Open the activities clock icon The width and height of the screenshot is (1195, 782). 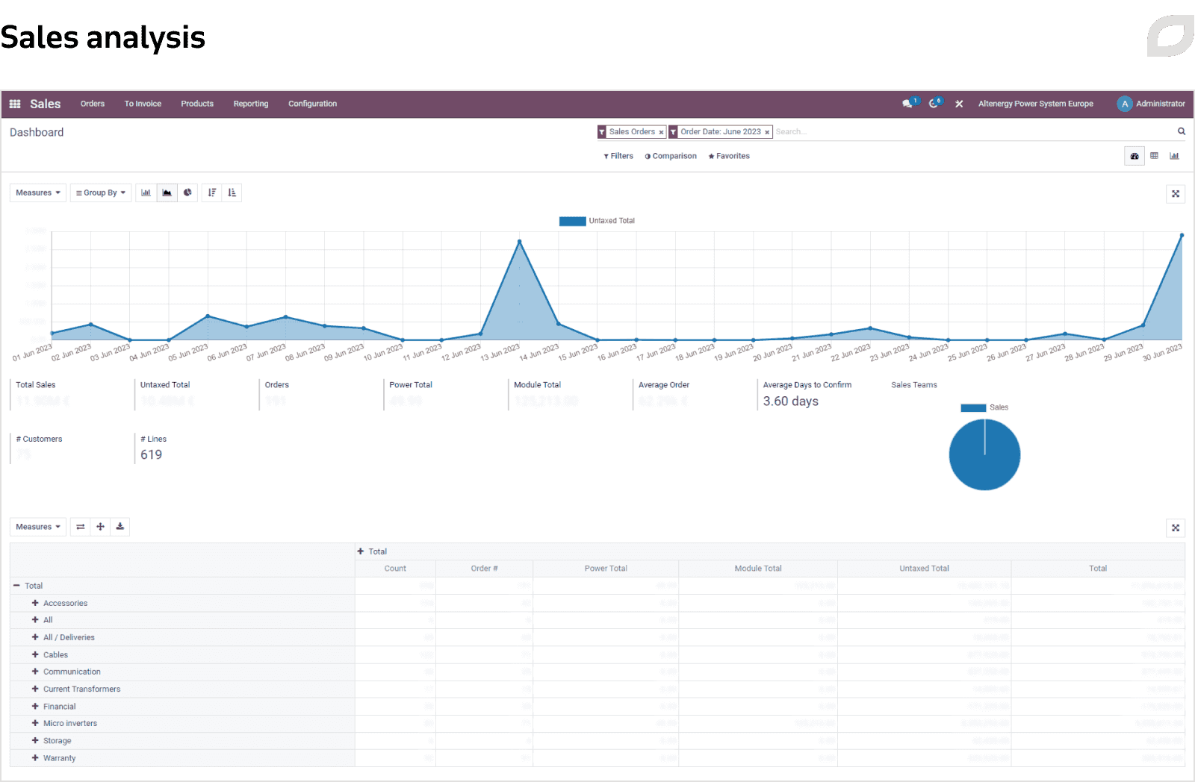coord(934,104)
